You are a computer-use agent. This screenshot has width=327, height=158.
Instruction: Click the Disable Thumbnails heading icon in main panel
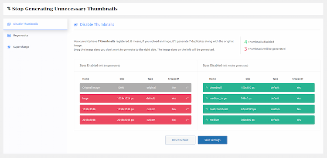pyautogui.click(x=76, y=25)
